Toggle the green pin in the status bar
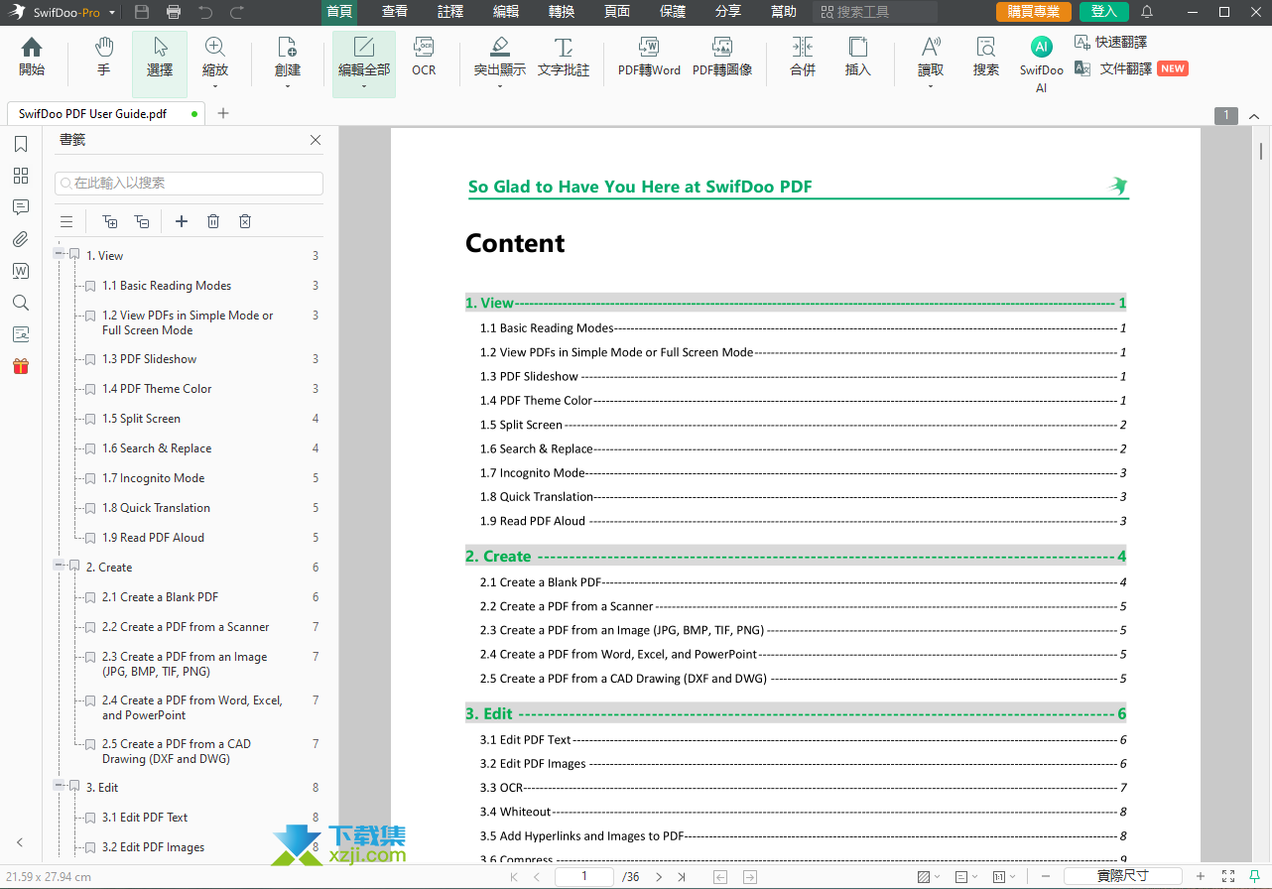The image size is (1272, 889). coord(1255,876)
